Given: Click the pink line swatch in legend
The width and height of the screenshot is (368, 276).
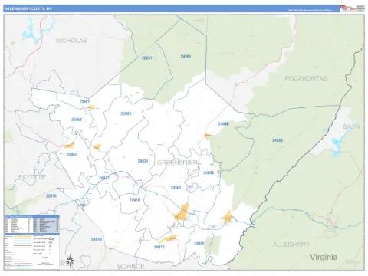Looking at the screenshot, I should (23, 263).
